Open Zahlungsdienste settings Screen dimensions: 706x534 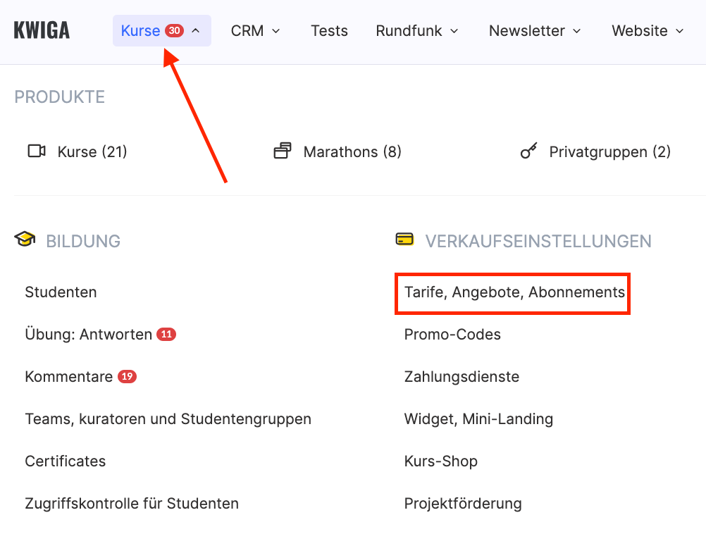point(462,377)
